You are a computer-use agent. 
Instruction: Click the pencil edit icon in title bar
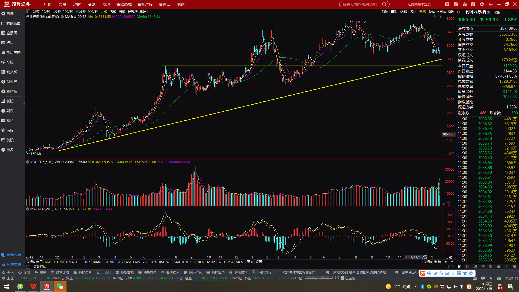click(456, 4)
